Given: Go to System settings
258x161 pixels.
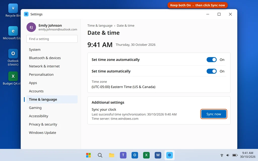Looking at the screenshot, I should click(x=52, y=50).
